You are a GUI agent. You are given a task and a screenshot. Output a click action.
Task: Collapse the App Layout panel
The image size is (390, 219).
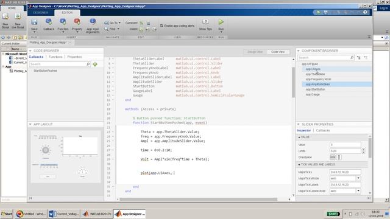[30, 124]
